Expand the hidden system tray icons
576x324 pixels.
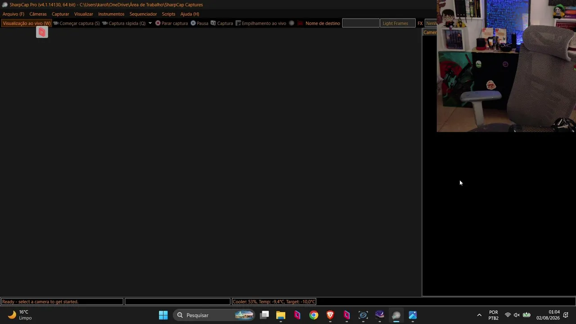pyautogui.click(x=479, y=315)
